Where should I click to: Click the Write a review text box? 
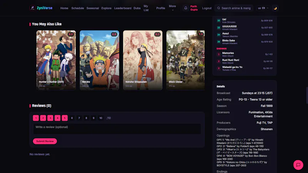point(117,129)
